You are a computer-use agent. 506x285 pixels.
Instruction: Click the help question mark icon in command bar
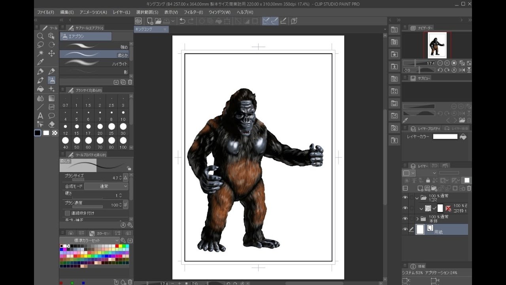click(x=294, y=21)
